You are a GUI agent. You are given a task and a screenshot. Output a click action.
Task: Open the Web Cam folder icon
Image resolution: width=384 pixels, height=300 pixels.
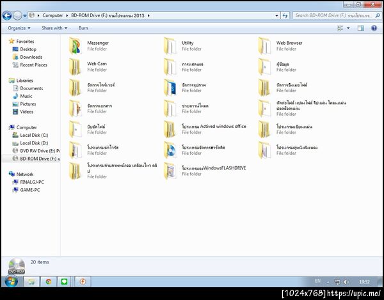point(75,67)
